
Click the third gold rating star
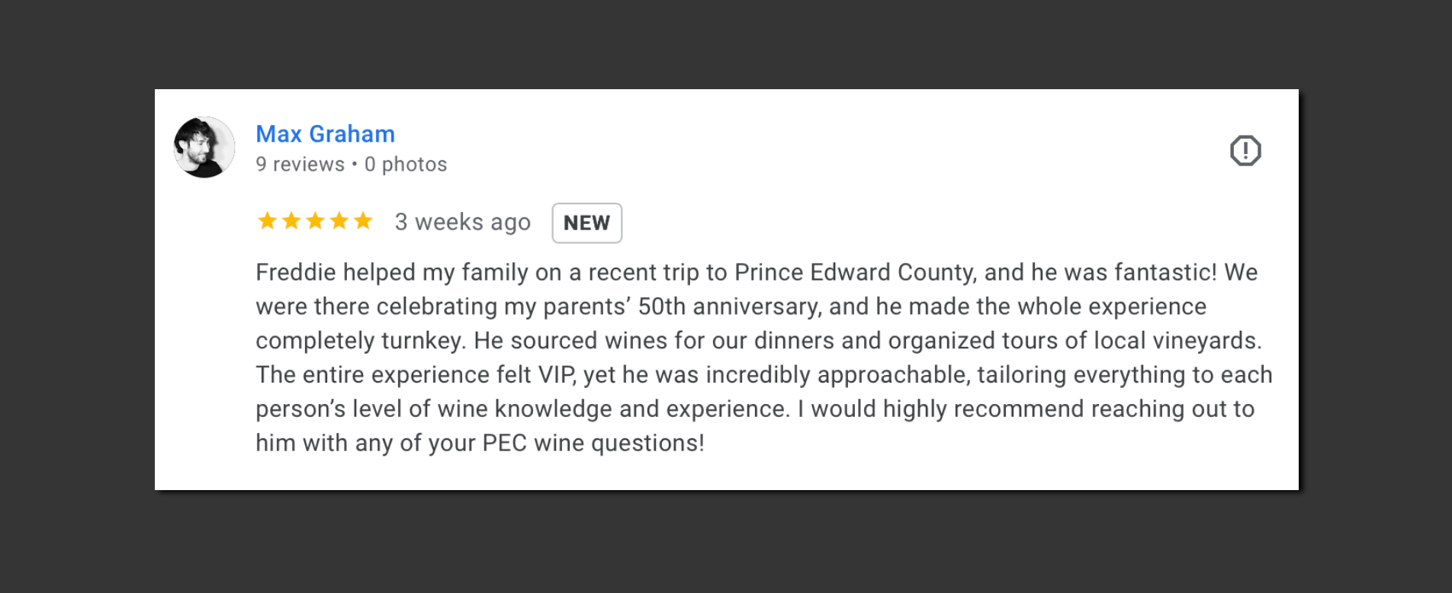click(x=315, y=221)
